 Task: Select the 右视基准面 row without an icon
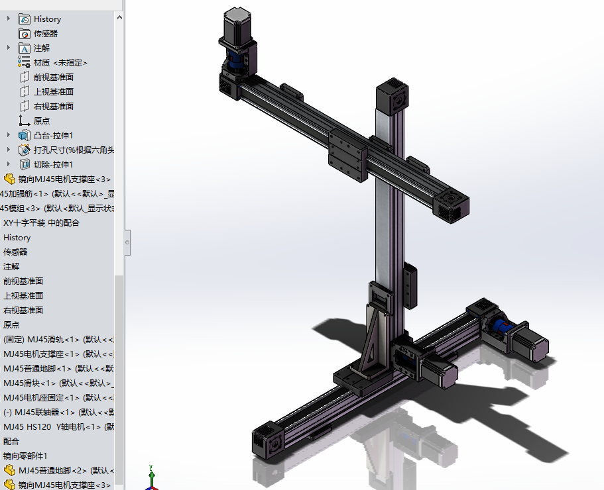[x=23, y=311]
